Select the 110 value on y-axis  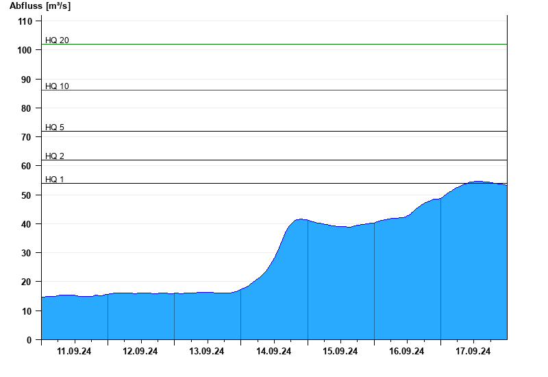pyautogui.click(x=25, y=22)
